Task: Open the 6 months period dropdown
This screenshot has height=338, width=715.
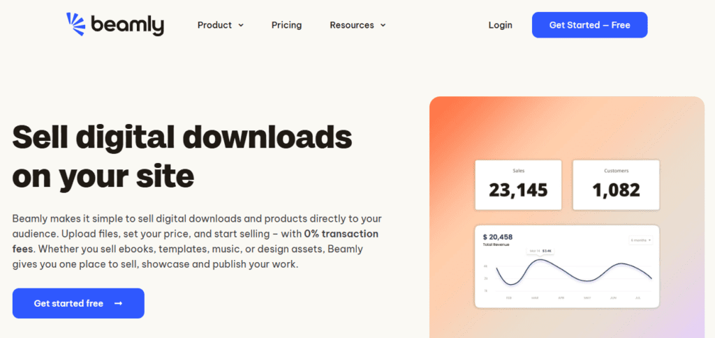Action: [640, 240]
